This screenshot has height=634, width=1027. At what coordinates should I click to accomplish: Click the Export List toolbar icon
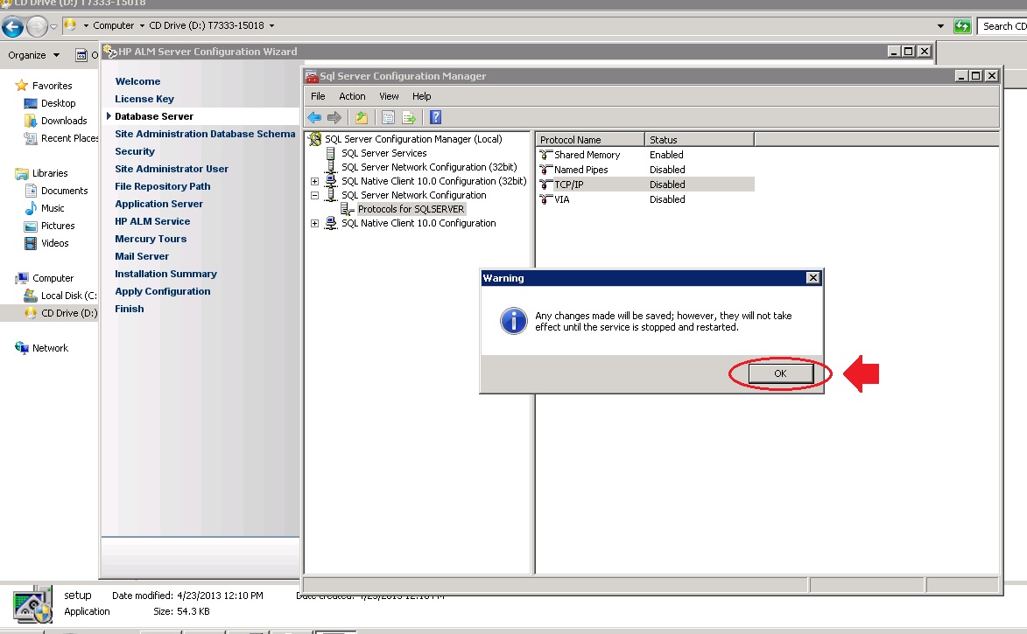409,118
